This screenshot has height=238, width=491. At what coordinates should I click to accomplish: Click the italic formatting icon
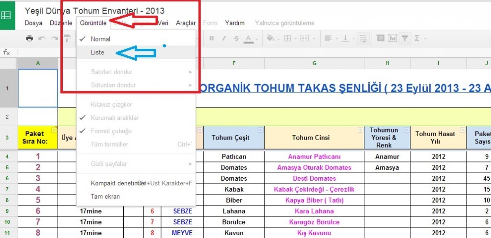[x=223, y=38]
